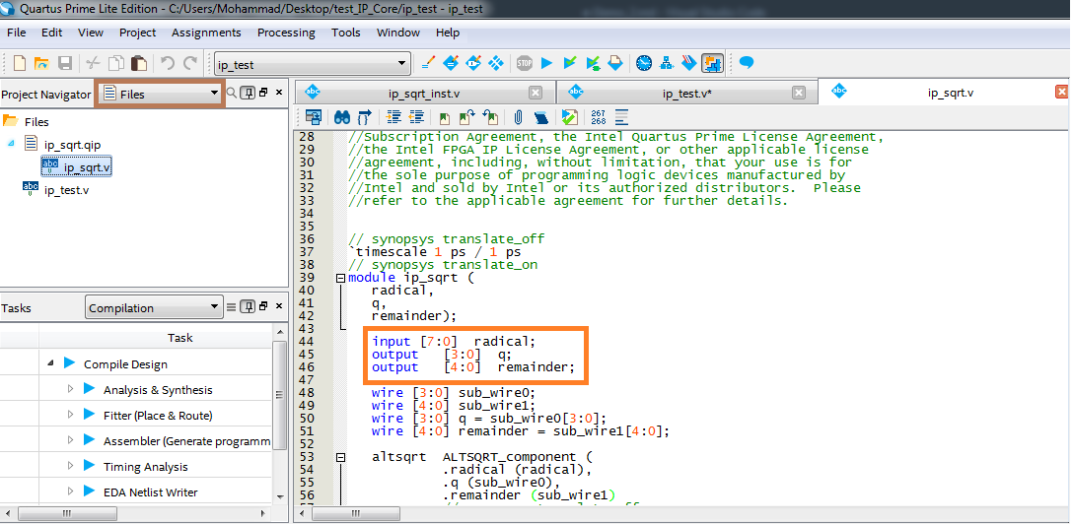
Task: Click the highlighted chip layout icon
Action: 712,63
